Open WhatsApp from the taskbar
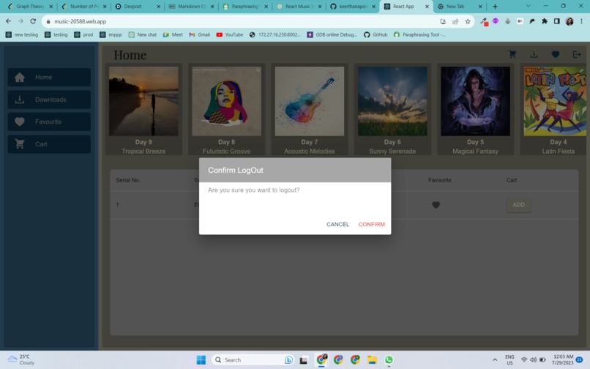This screenshot has height=369, width=590. (x=389, y=360)
